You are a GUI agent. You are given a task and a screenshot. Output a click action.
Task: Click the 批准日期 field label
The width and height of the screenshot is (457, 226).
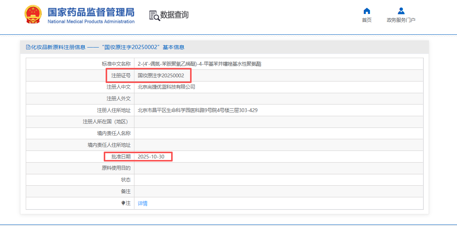(x=121, y=157)
